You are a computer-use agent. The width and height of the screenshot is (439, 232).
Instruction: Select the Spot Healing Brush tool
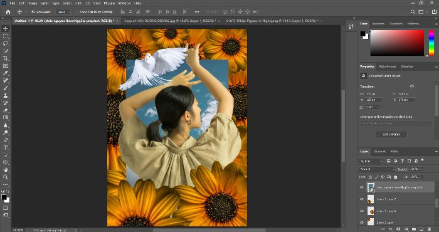[x=5, y=81]
